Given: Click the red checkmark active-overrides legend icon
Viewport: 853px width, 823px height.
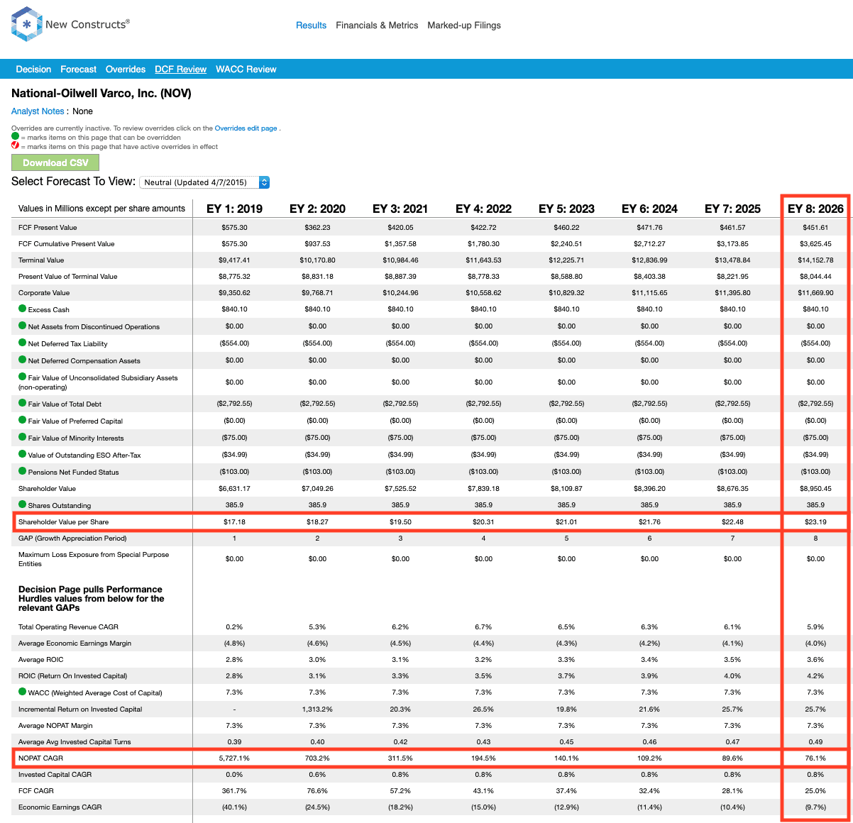Looking at the screenshot, I should [x=15, y=145].
